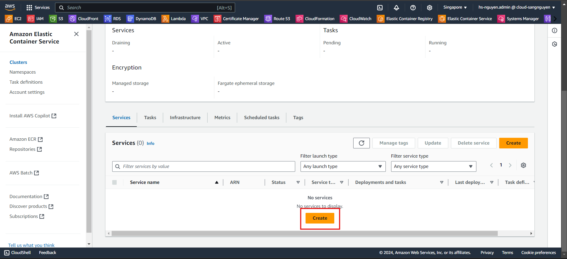Open CloudWatch shortcut
Screen dimensions: 567x259
(356, 19)
